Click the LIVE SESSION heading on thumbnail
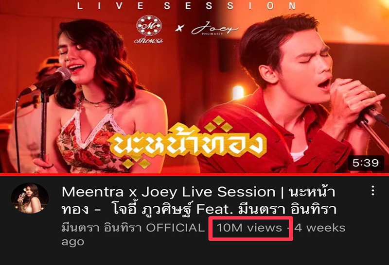Image resolution: width=389 pixels, height=265 pixels. pyautogui.click(x=187, y=5)
